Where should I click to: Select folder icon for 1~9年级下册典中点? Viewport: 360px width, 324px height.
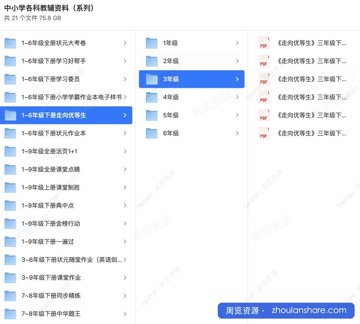coord(10,205)
